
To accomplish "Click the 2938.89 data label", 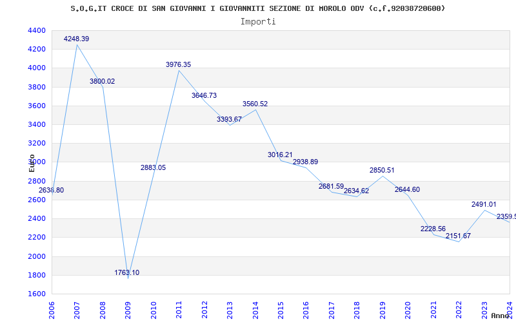I will [306, 162].
